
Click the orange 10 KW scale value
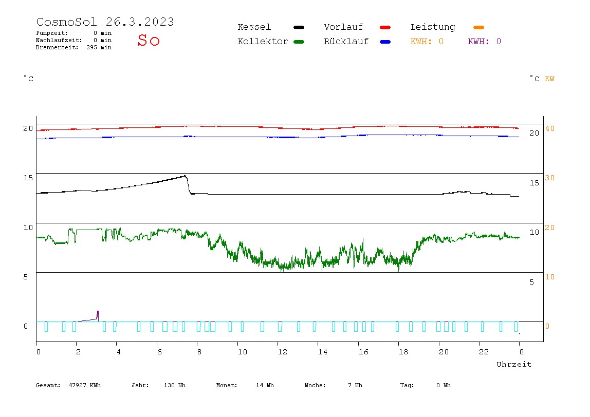point(550,277)
